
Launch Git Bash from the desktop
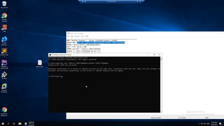click(4, 75)
